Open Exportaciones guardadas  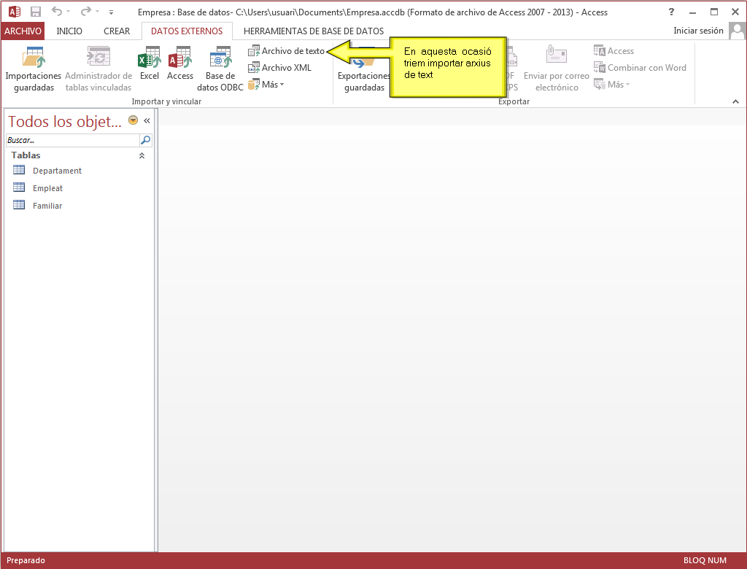pos(364,69)
